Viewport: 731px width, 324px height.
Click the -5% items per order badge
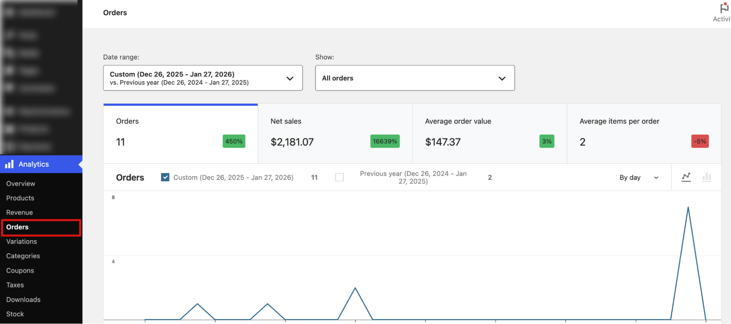[x=700, y=141]
